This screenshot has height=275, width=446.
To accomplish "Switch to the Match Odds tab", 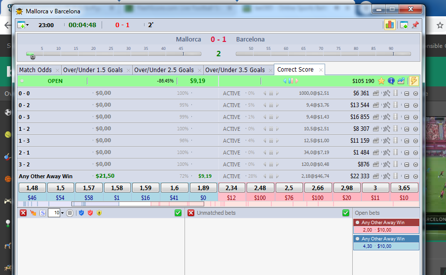I will (x=35, y=70).
